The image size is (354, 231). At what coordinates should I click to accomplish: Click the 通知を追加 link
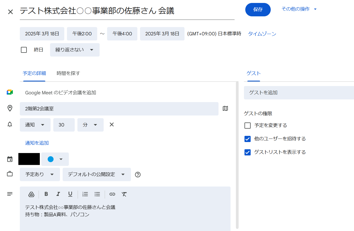pos(37,143)
